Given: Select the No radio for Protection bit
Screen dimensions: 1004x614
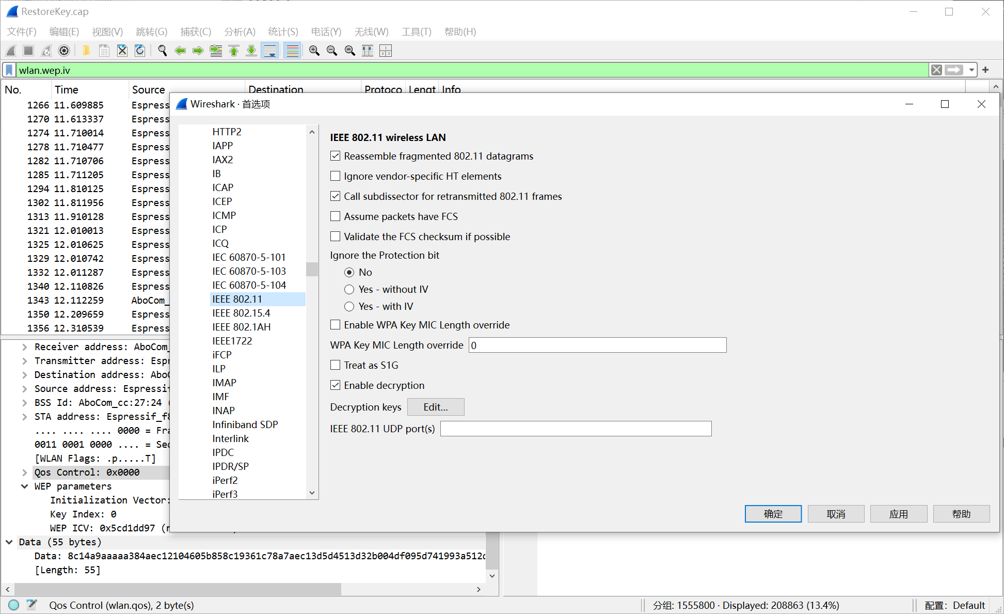Looking at the screenshot, I should [349, 272].
